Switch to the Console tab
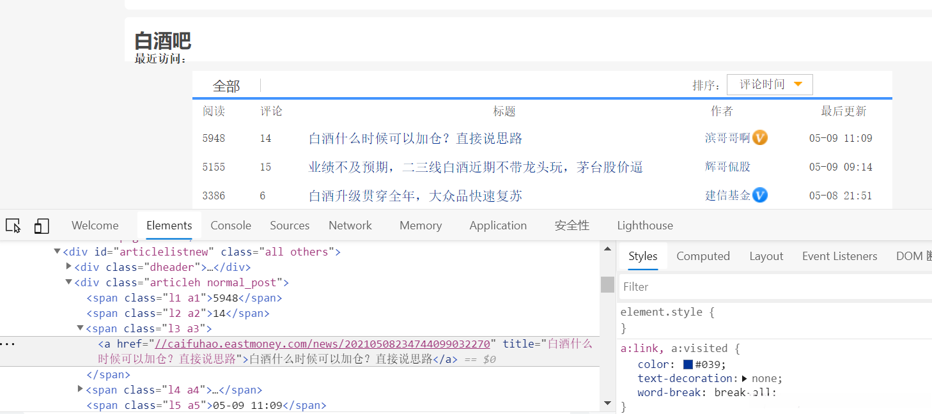932x414 pixels. tap(231, 226)
